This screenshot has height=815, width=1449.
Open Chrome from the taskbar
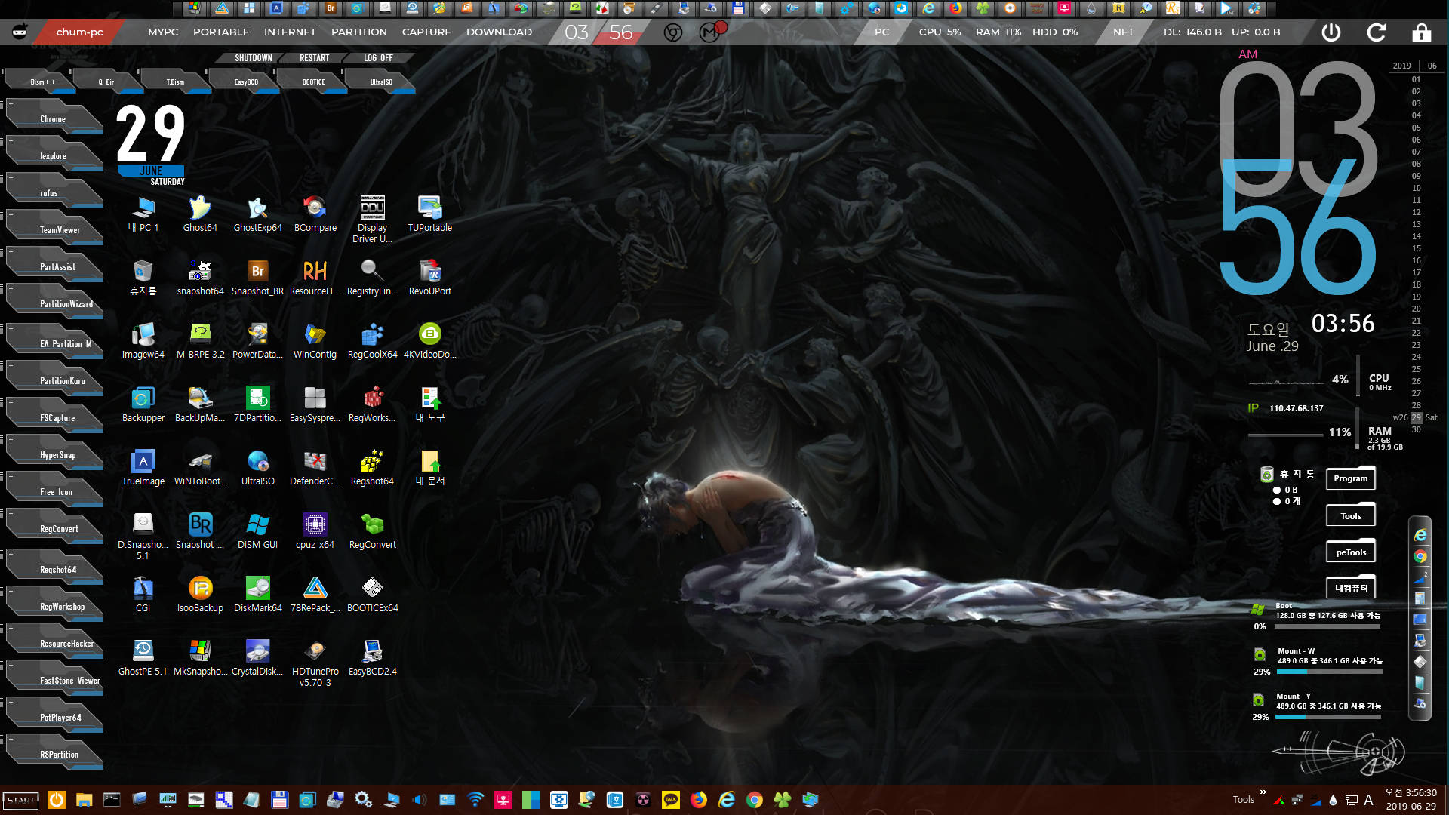[754, 800]
